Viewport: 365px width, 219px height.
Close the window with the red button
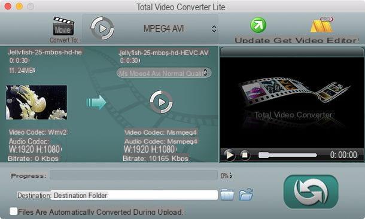pos(8,7)
